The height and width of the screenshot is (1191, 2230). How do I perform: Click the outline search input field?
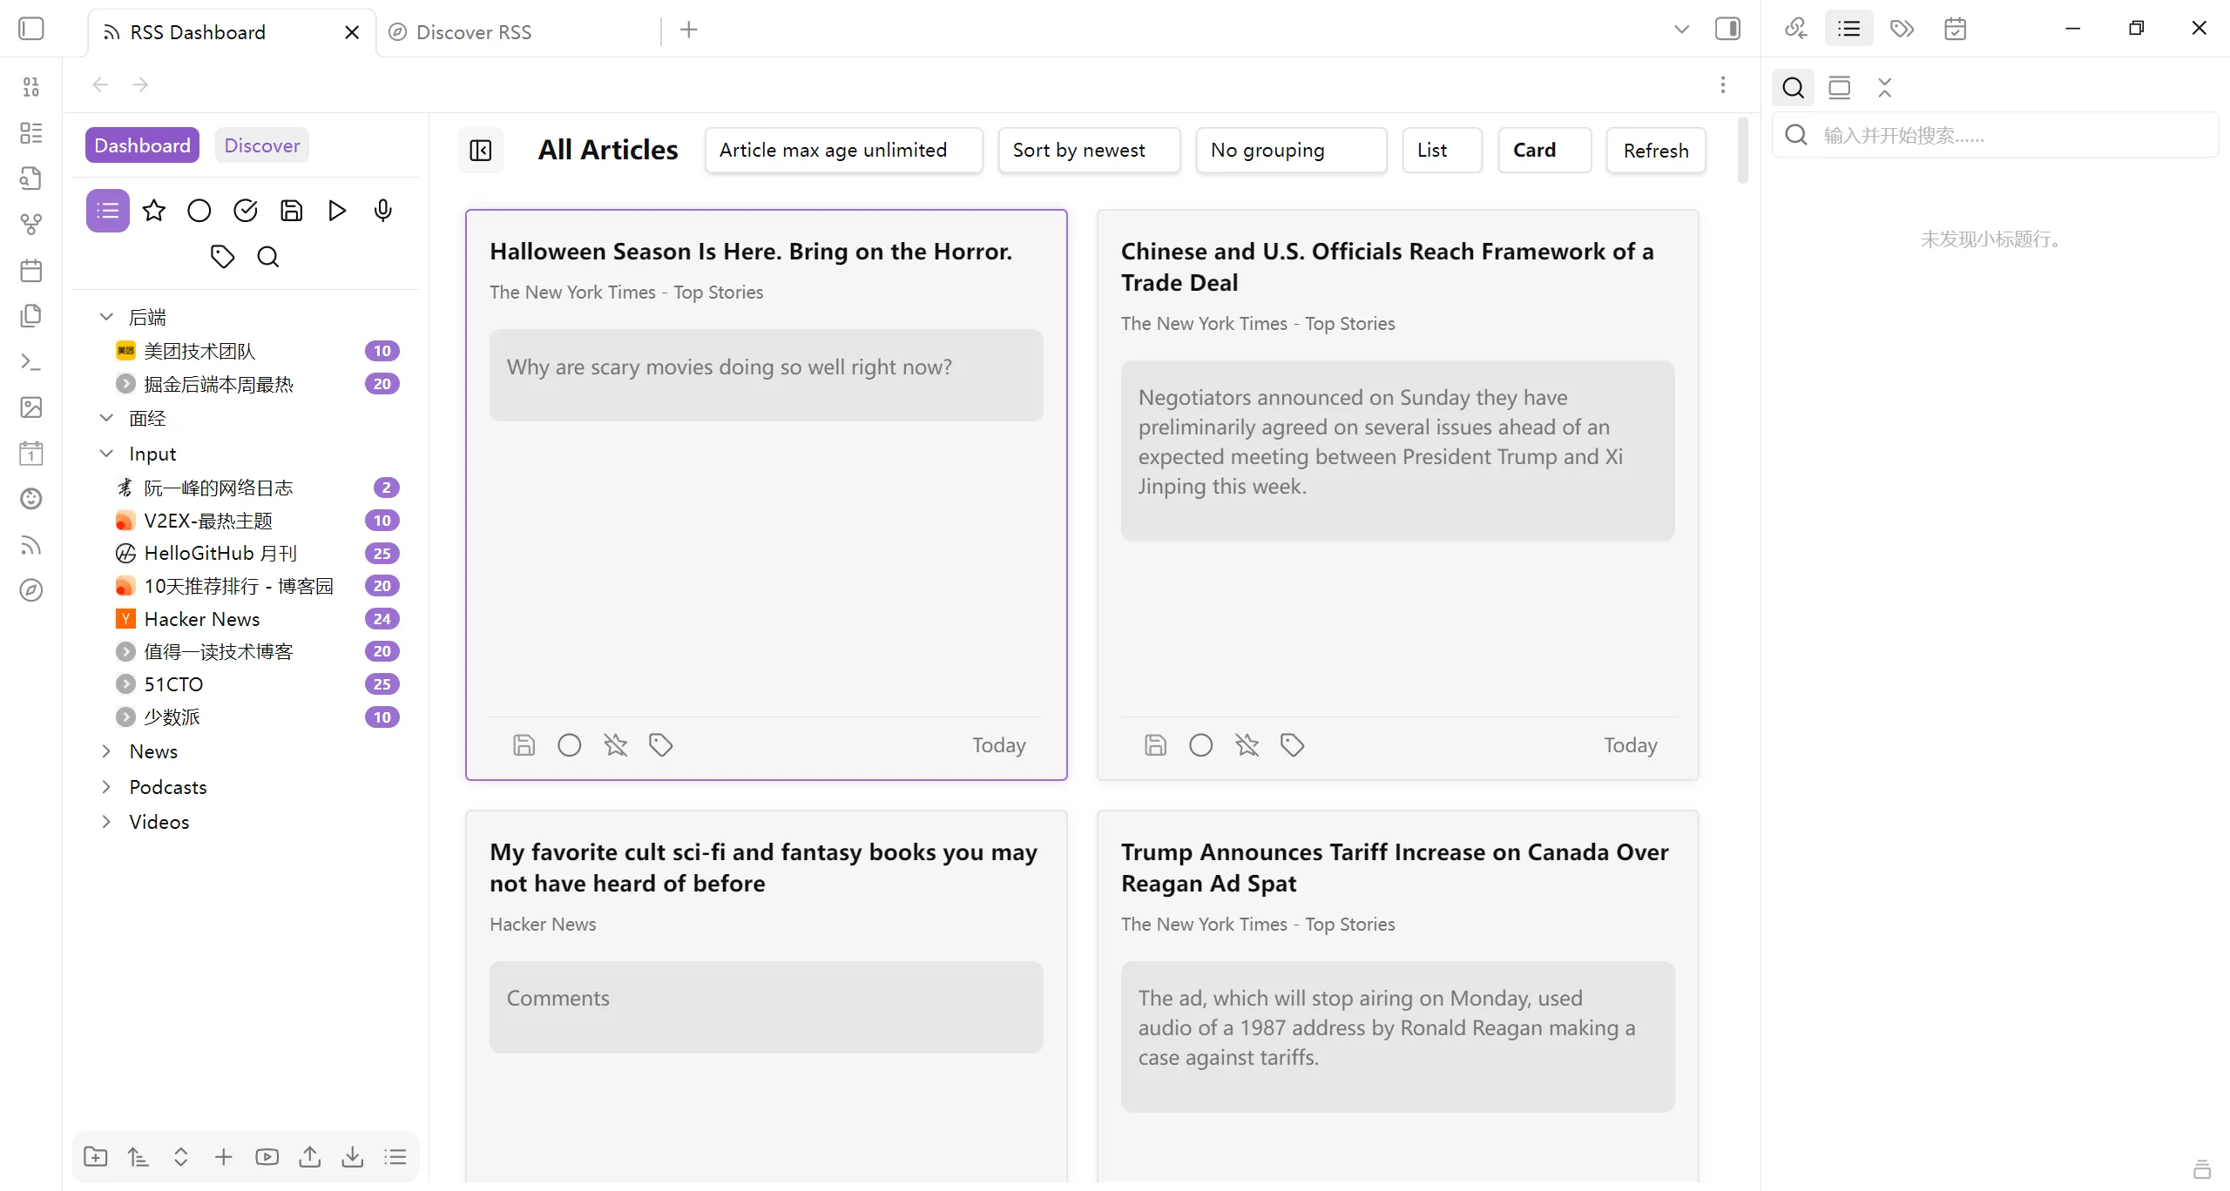2004,135
